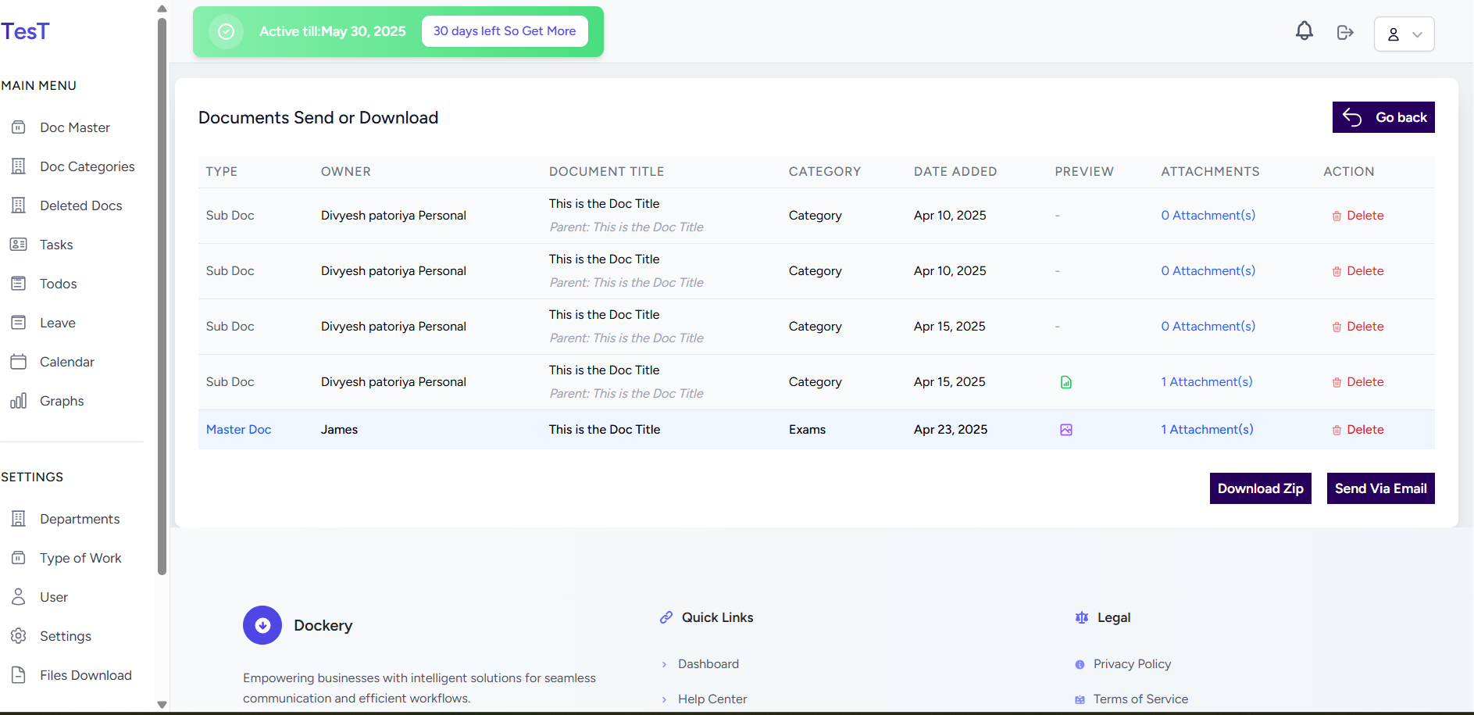Click the Doc Categories sidebar icon
The height and width of the screenshot is (715, 1474).
coord(19,166)
